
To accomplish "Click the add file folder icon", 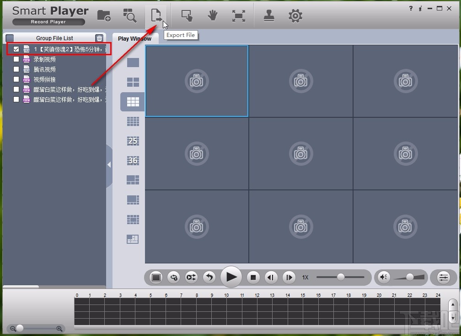I will coord(104,16).
